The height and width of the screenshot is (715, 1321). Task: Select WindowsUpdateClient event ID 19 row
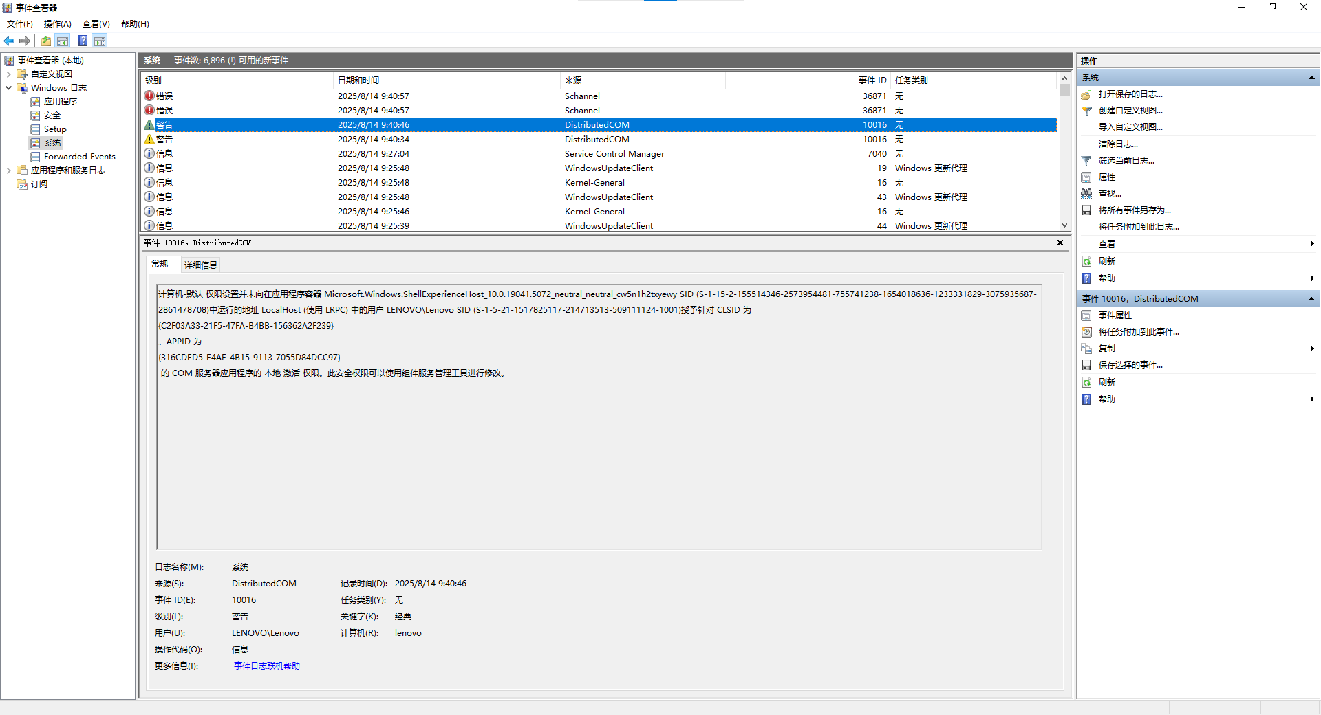(599, 168)
